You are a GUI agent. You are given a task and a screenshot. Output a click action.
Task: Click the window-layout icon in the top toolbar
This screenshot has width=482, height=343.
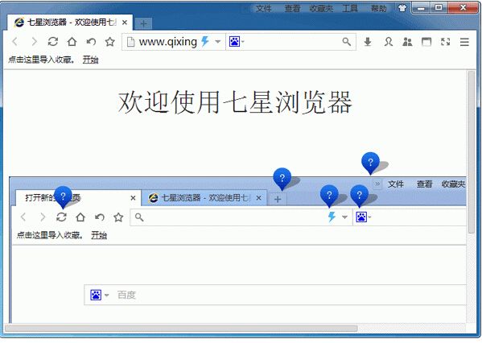[426, 42]
